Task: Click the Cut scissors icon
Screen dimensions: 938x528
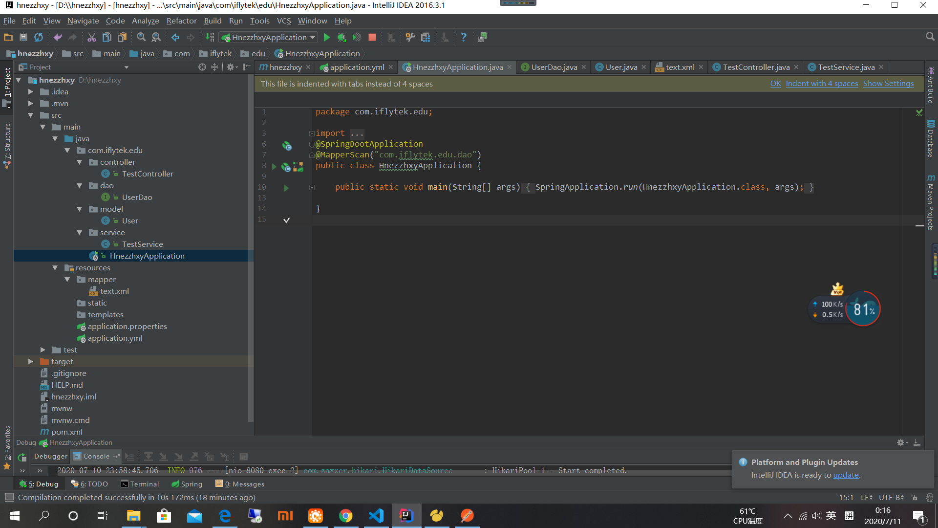Action: click(x=92, y=37)
